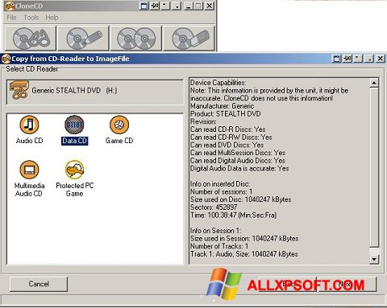Click the 'Time: 100:38:47' line
This screenshot has width=387, height=308.
233,215
